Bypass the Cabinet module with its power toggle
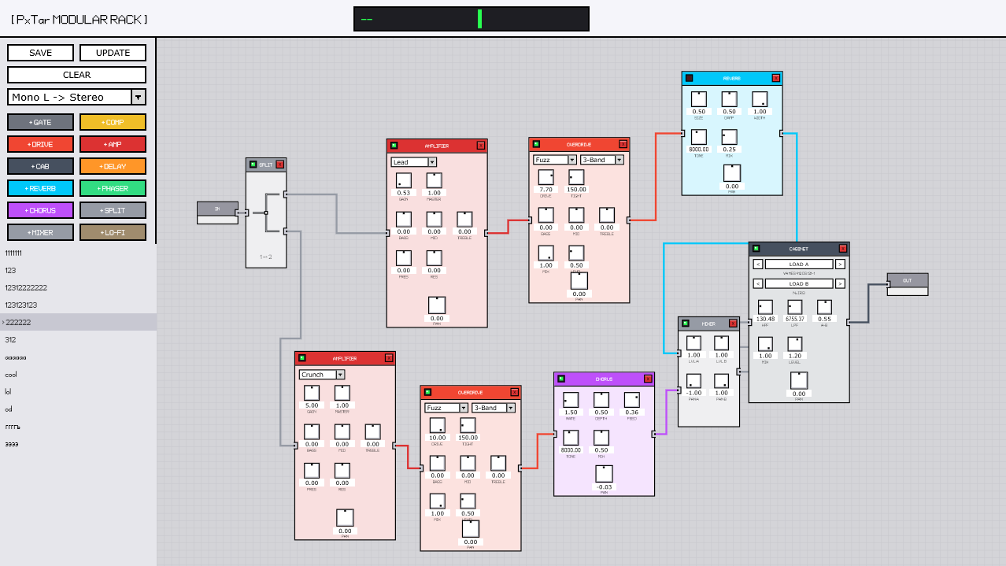This screenshot has width=1006, height=566. (x=756, y=249)
